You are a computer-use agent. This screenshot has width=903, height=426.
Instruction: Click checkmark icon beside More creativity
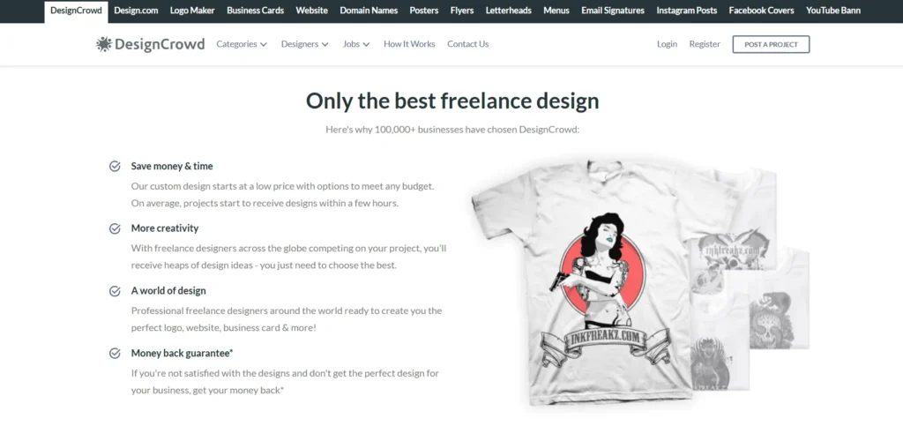116,228
